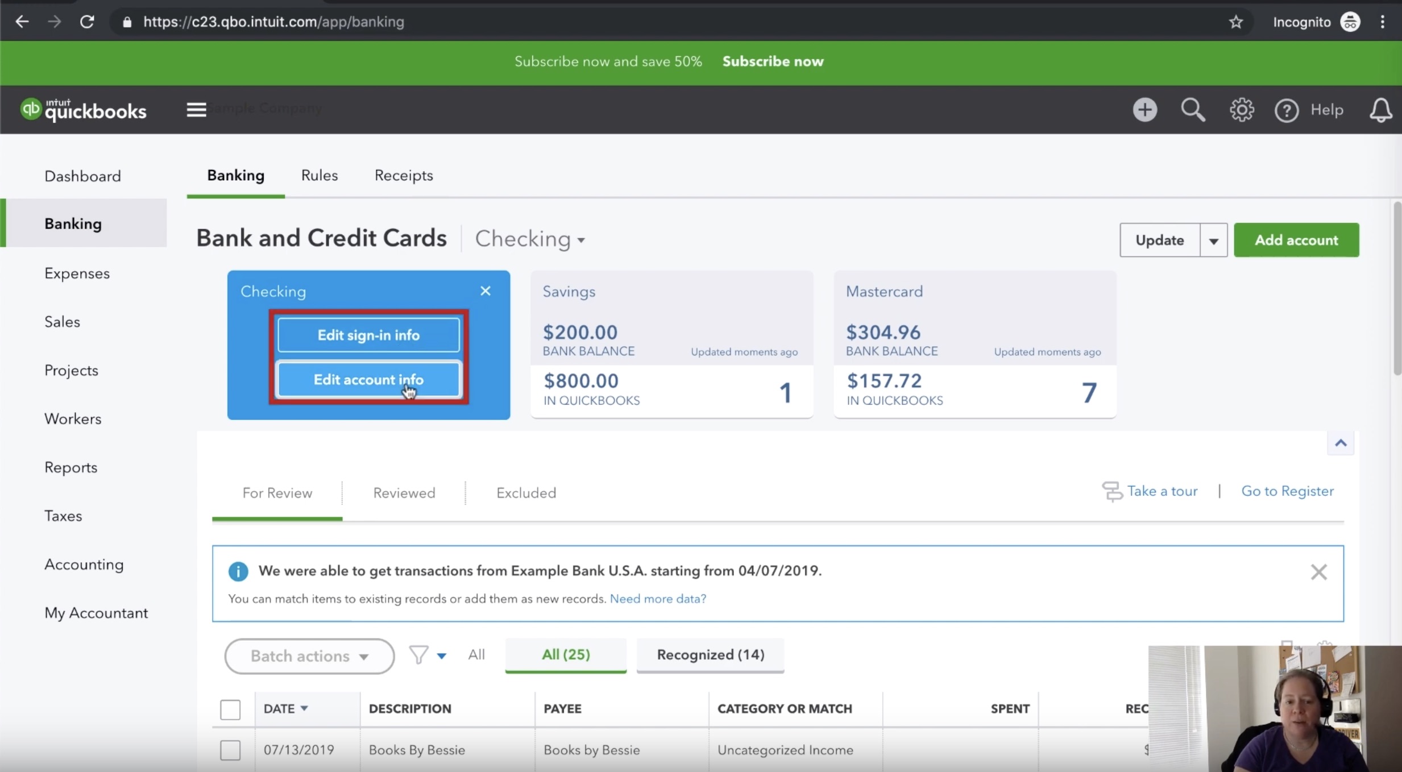Click the DESCRIPTION column header
This screenshot has height=772, width=1402.
point(410,709)
